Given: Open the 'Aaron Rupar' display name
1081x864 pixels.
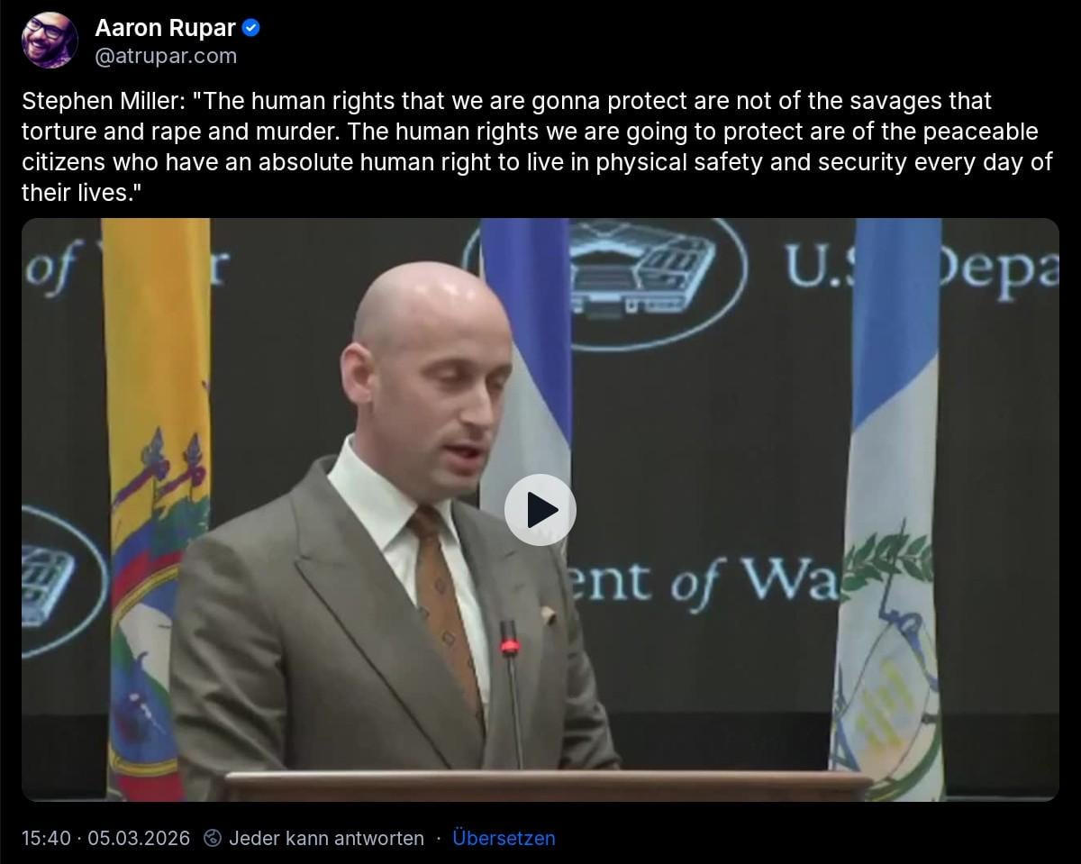Looking at the screenshot, I should [x=165, y=28].
